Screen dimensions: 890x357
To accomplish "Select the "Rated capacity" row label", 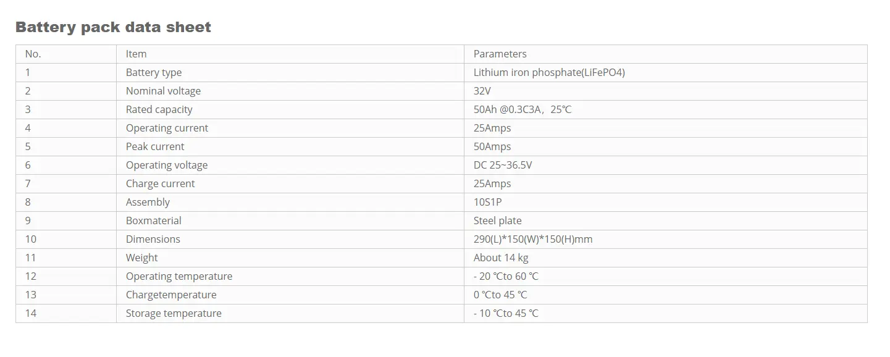I will pos(159,110).
